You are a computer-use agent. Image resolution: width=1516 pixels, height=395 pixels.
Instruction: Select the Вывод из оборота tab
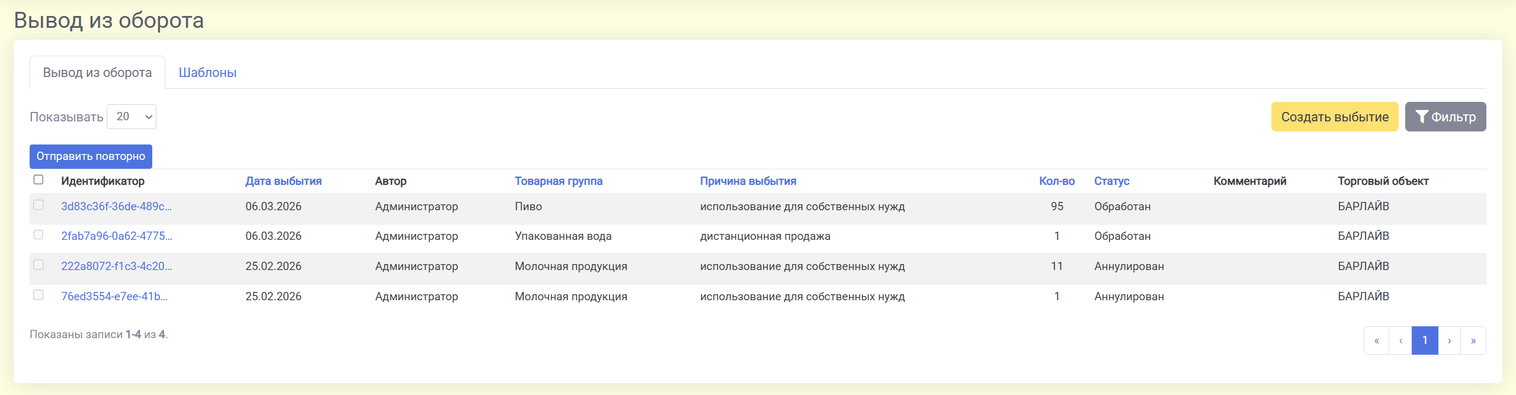pyautogui.click(x=97, y=73)
